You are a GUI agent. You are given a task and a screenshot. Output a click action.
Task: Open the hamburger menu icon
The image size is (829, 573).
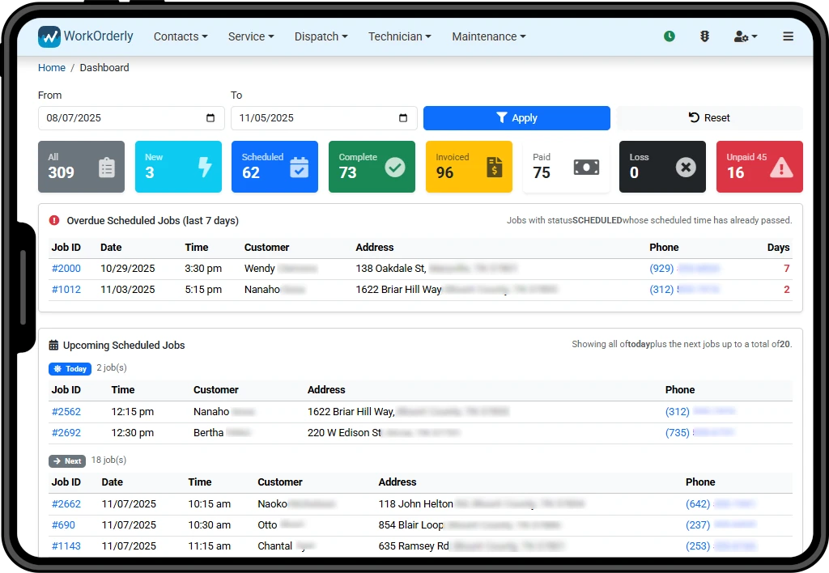point(788,36)
